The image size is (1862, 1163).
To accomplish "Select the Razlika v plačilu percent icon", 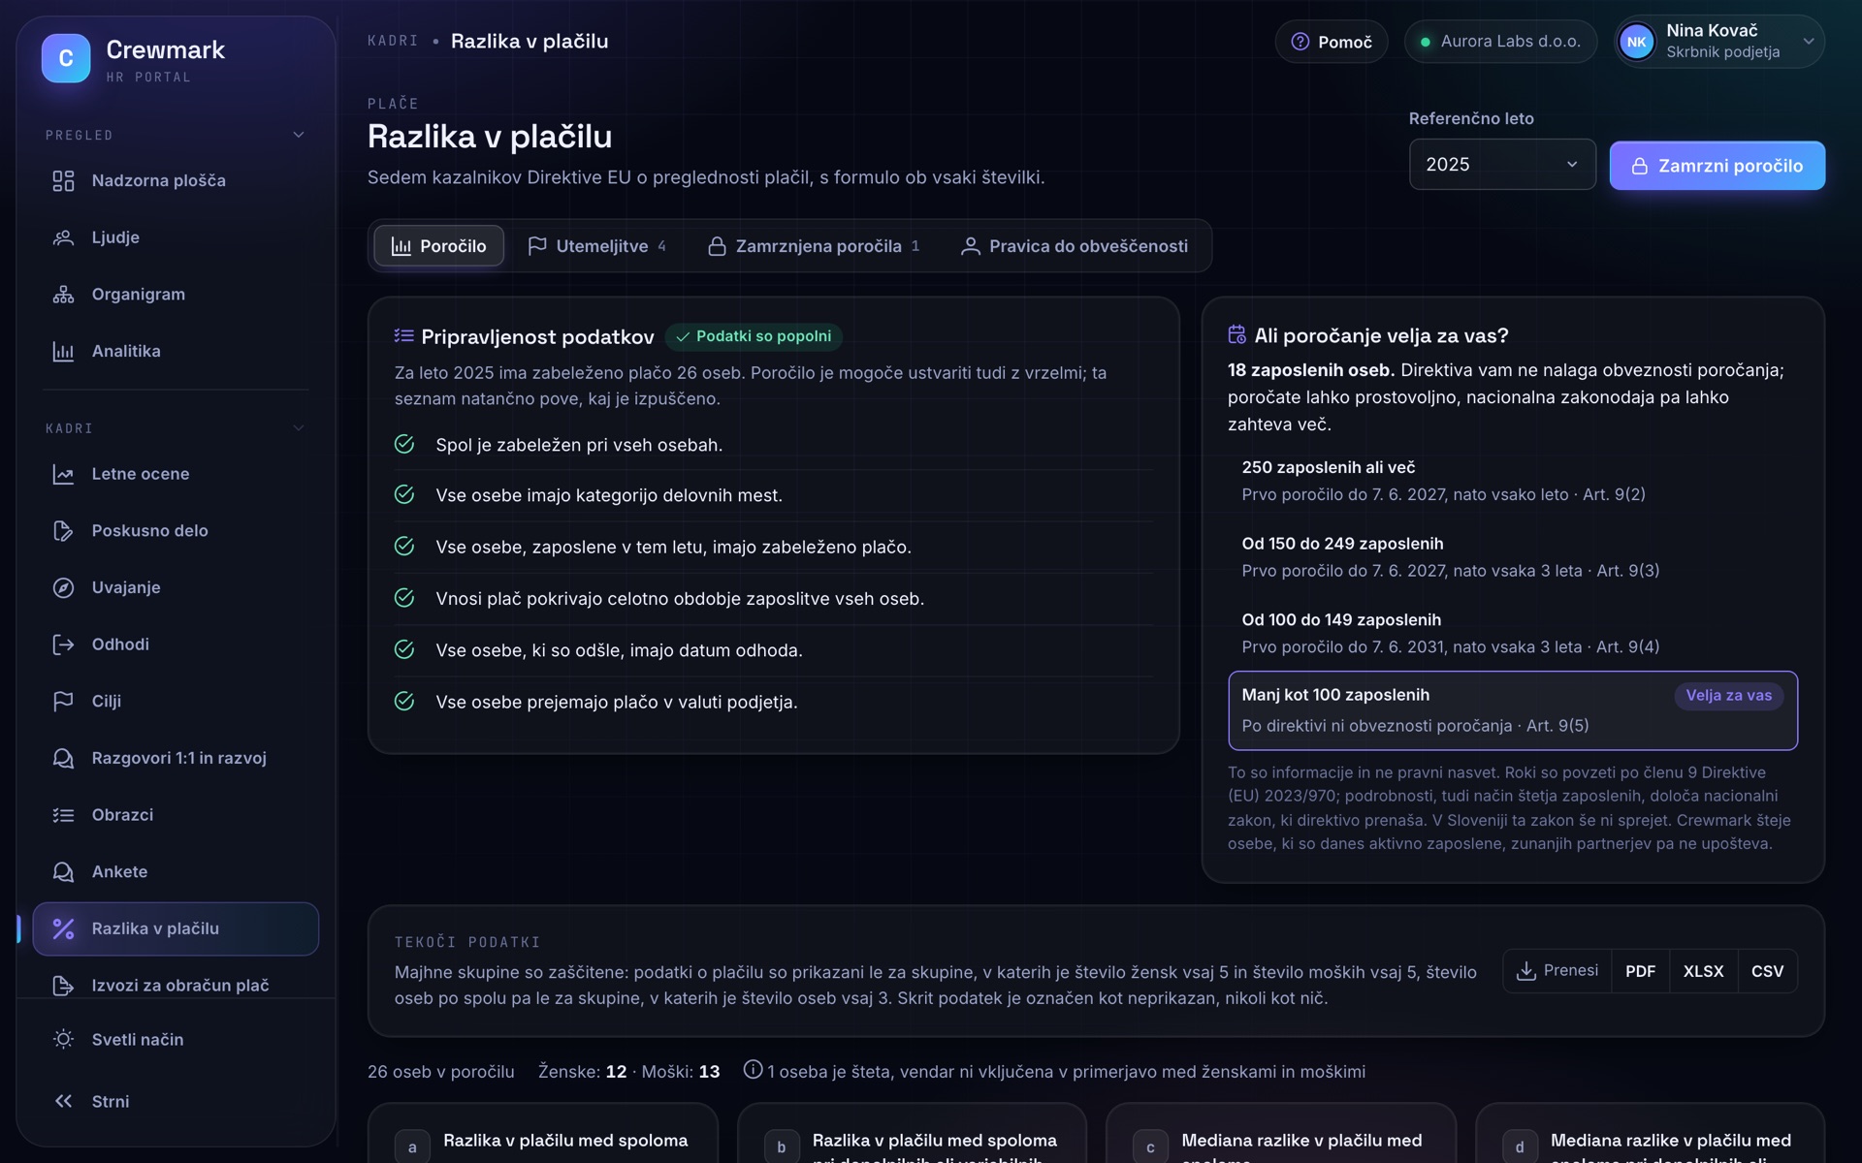I will [x=63, y=928].
